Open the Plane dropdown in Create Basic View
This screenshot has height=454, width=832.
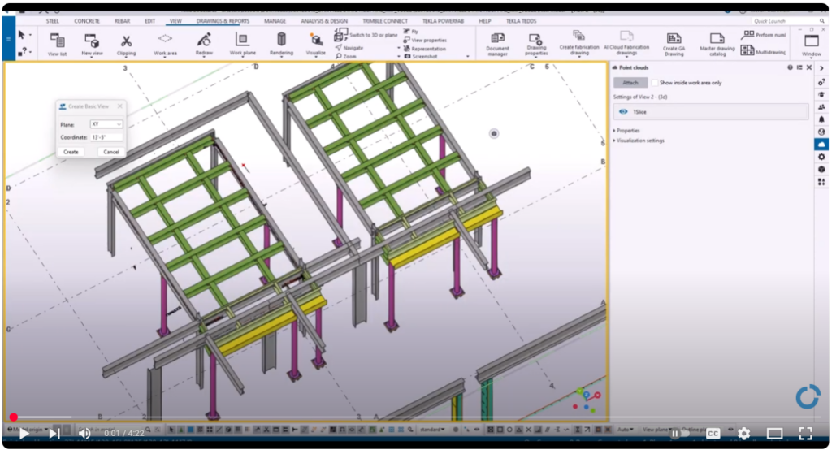(106, 124)
